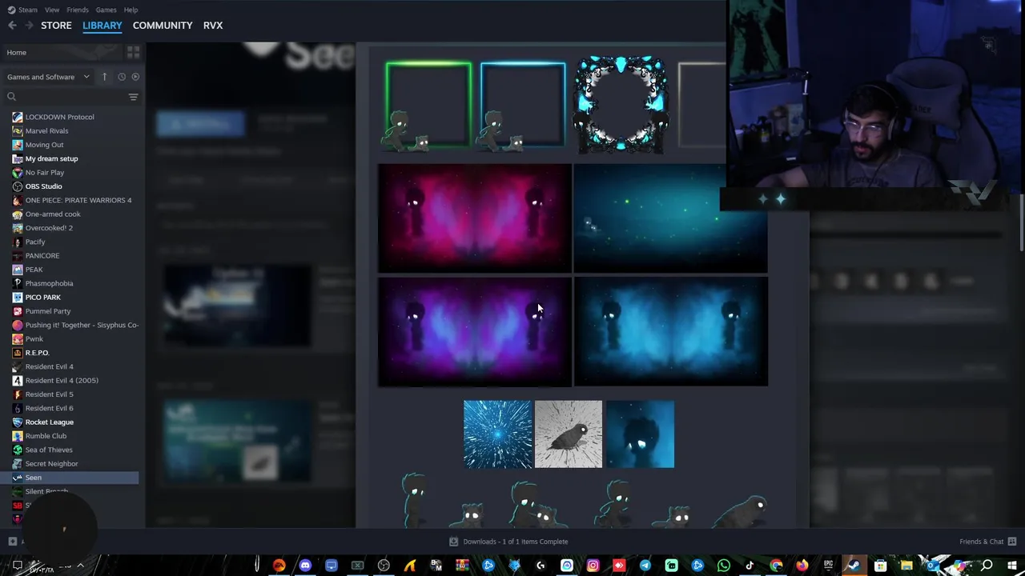Open the STORE tab
Image resolution: width=1025 pixels, height=576 pixels.
click(56, 26)
